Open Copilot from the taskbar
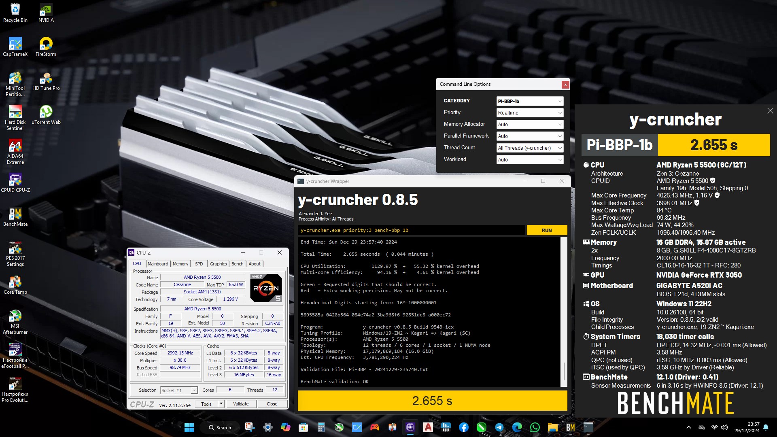Screen dimensions: 777x437 pyautogui.click(x=285, y=427)
